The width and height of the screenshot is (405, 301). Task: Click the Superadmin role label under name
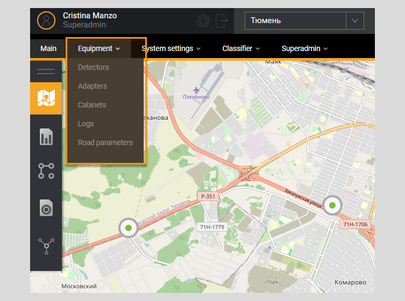click(84, 25)
